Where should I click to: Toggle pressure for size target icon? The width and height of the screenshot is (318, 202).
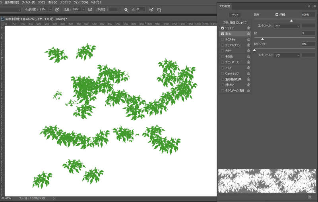[x=151, y=10]
